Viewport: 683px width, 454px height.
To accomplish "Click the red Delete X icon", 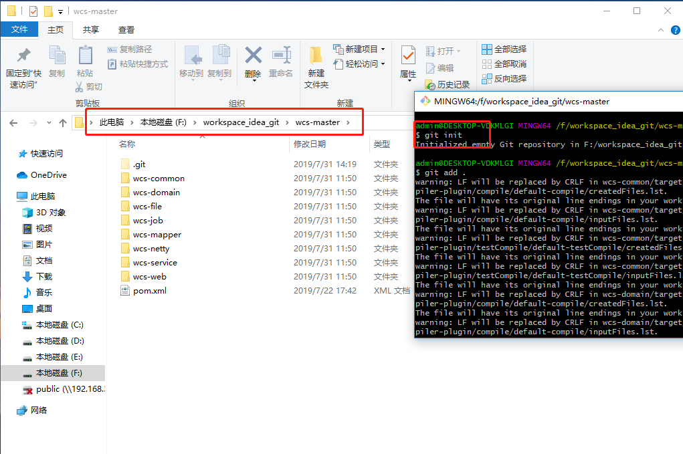I will [253, 55].
